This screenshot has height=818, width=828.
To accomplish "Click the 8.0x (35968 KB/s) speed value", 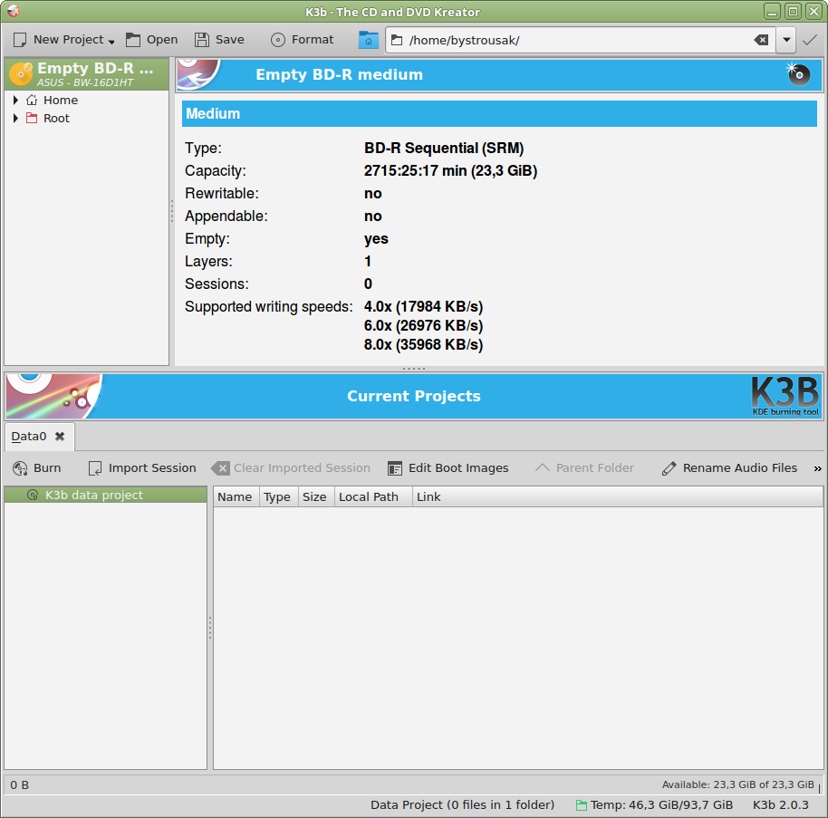I will point(423,345).
